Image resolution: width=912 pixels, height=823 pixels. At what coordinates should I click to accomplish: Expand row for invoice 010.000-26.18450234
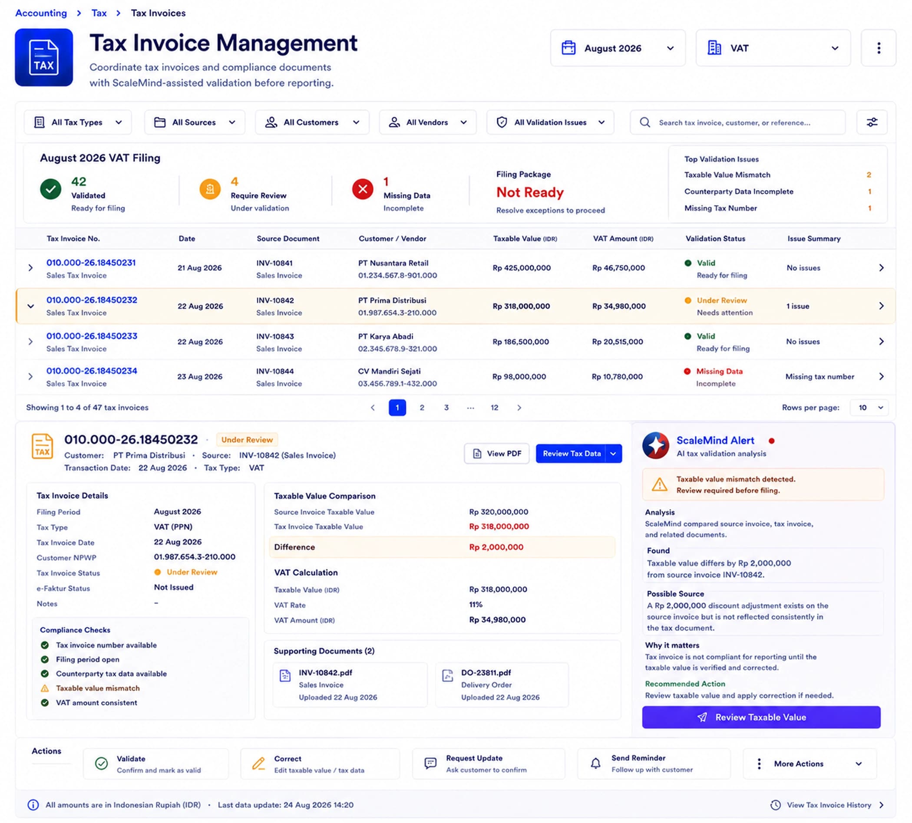(30, 376)
